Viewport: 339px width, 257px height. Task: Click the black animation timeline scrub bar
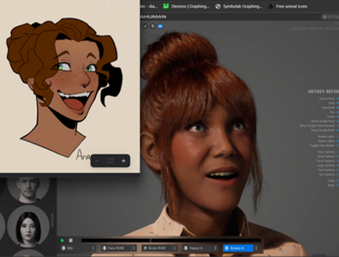tap(171, 240)
